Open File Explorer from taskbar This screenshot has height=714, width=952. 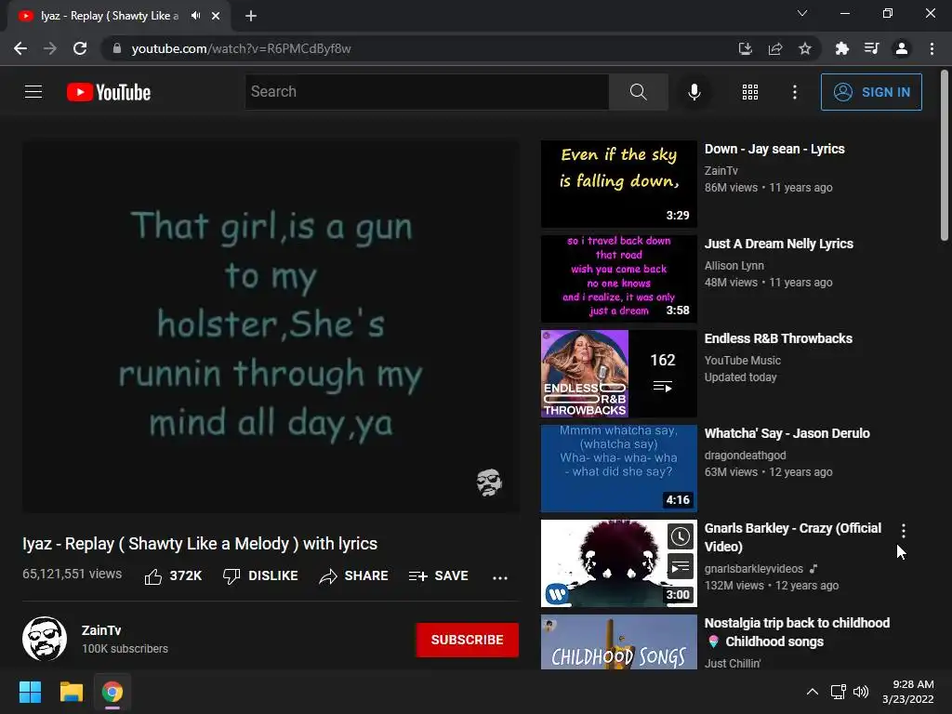pos(71,692)
